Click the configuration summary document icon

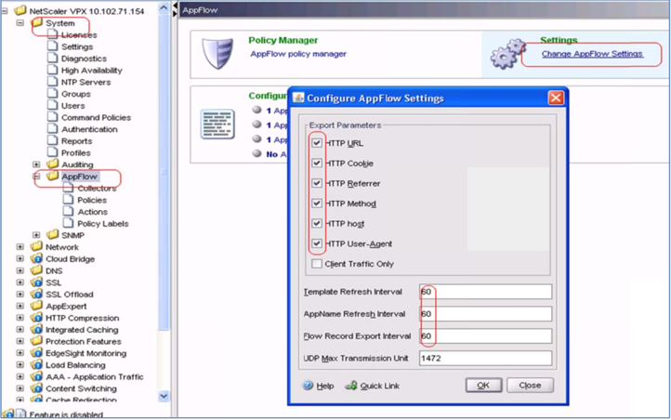click(x=217, y=124)
